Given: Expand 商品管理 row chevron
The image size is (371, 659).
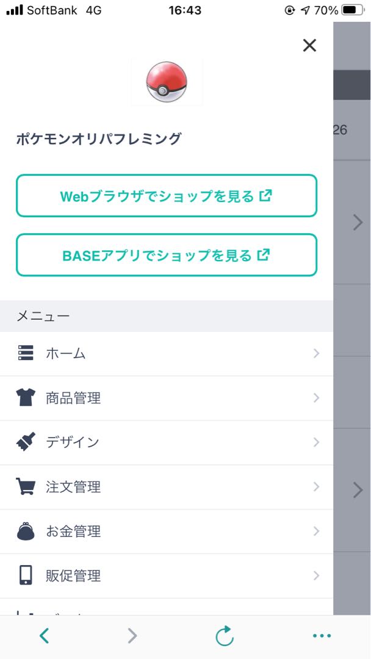Looking at the screenshot, I should click(316, 398).
